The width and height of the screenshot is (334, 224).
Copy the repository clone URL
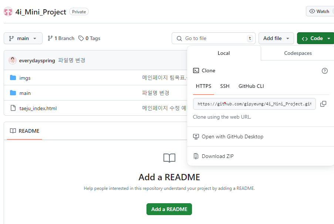pos(323,104)
